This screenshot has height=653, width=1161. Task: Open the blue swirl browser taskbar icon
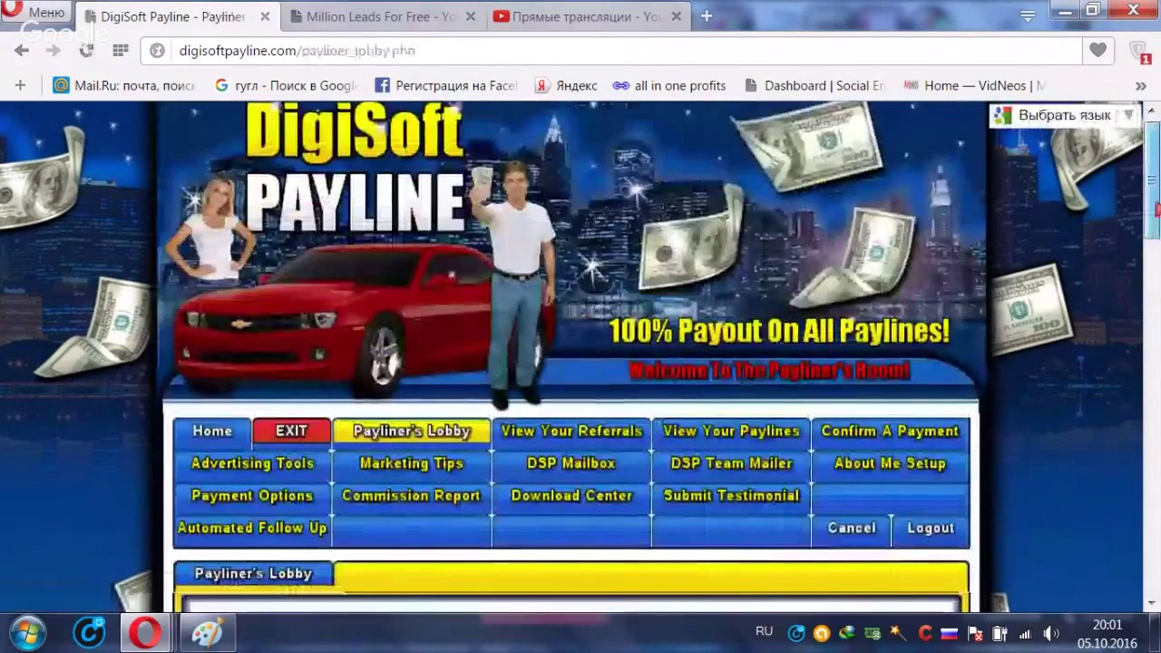pyautogui.click(x=89, y=632)
